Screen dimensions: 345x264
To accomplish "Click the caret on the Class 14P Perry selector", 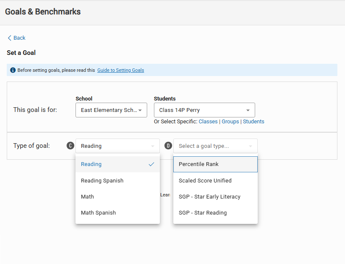I will pos(249,110).
